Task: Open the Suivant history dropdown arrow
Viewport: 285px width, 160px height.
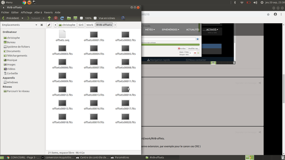Action: 43,18
